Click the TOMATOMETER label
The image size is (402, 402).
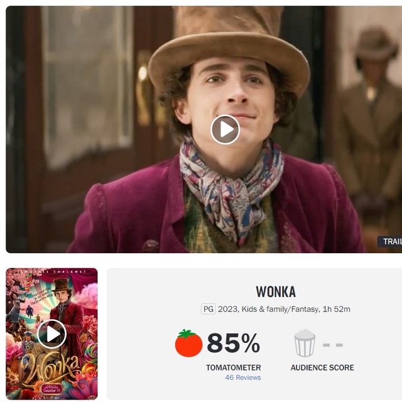[x=233, y=367]
